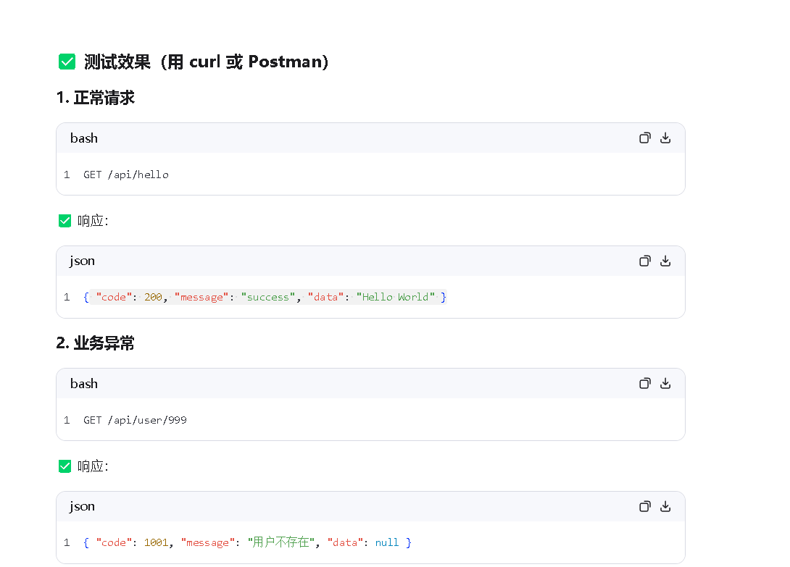This screenshot has width=790, height=567.
Task: Click the heading 测试效果（用 curl 或 Postman）
Action: pos(206,62)
